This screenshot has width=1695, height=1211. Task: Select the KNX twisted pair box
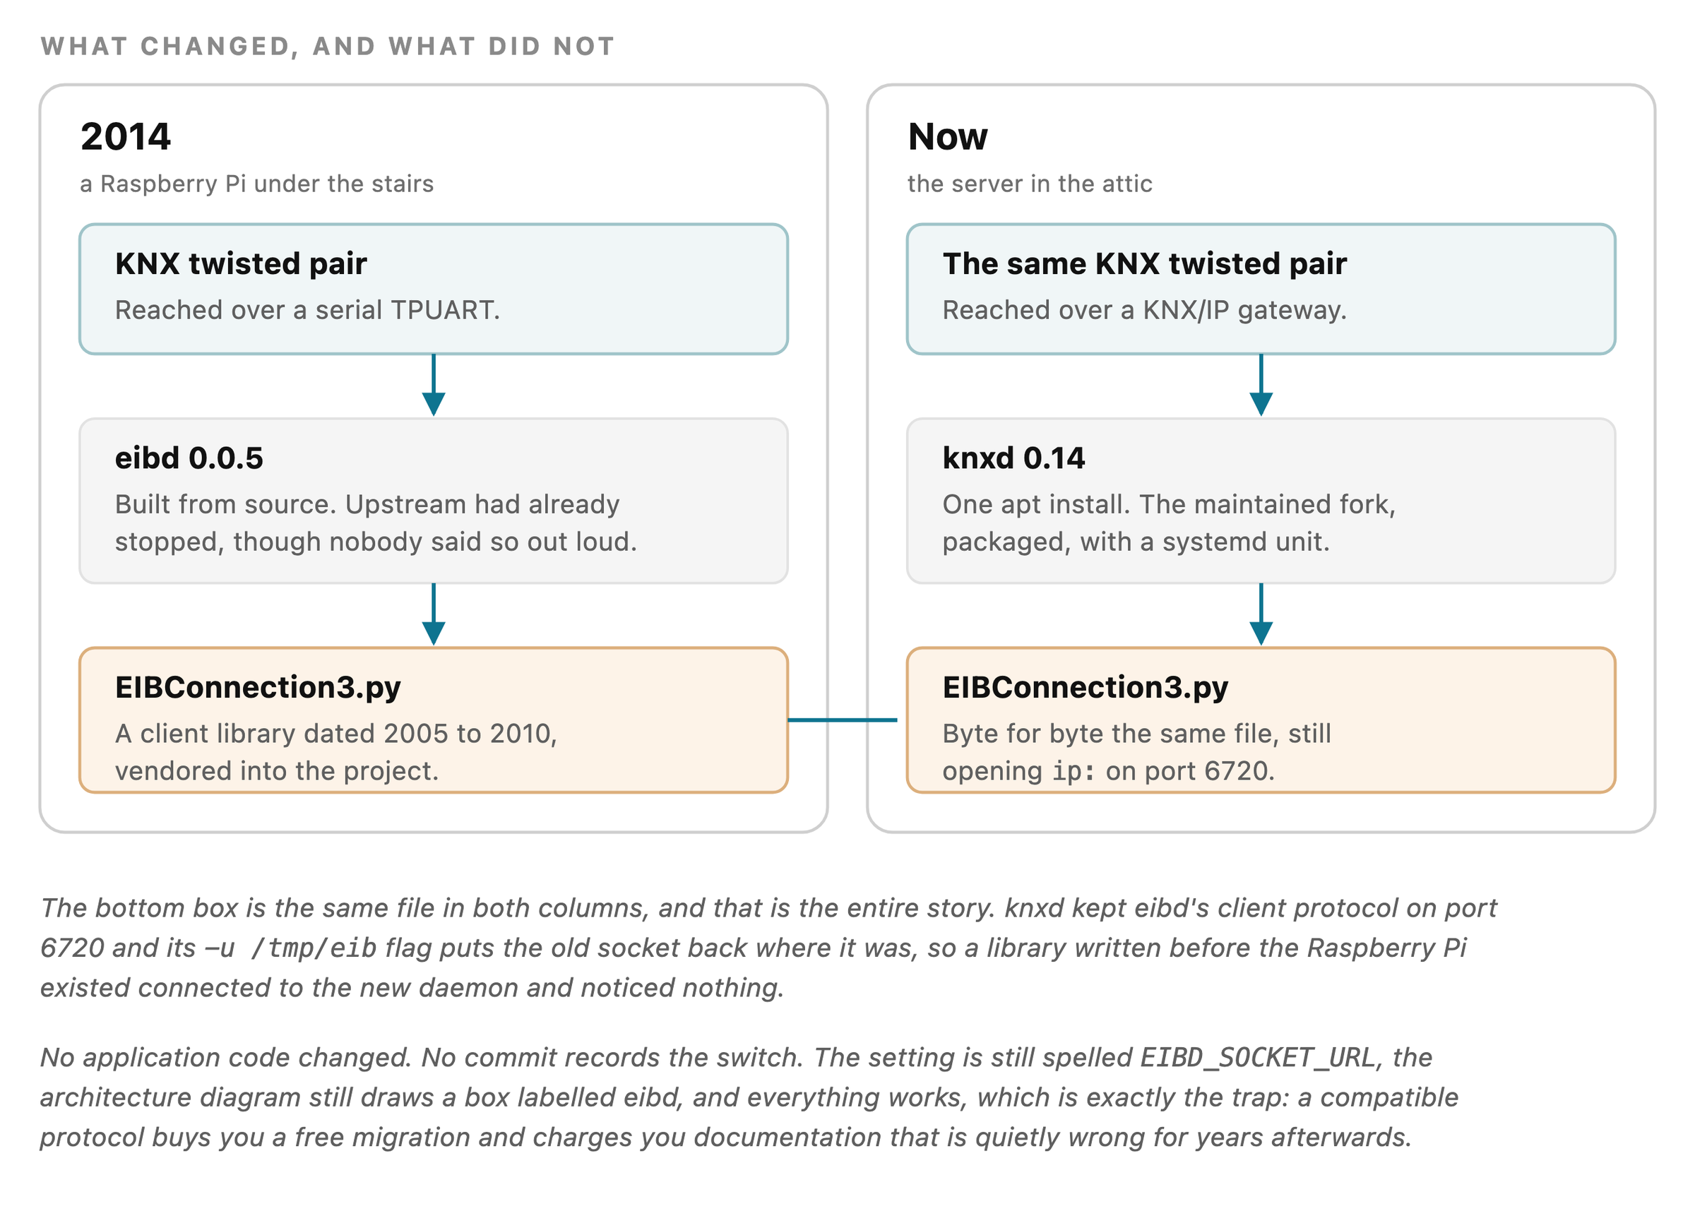pos(433,289)
